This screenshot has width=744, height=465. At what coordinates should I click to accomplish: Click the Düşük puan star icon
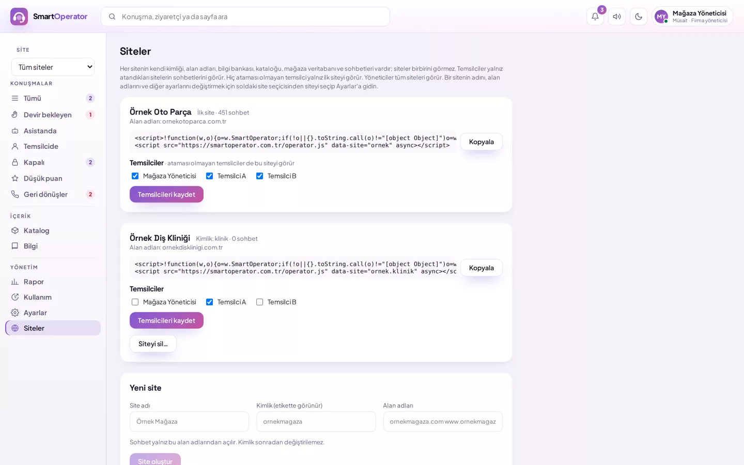[15, 178]
